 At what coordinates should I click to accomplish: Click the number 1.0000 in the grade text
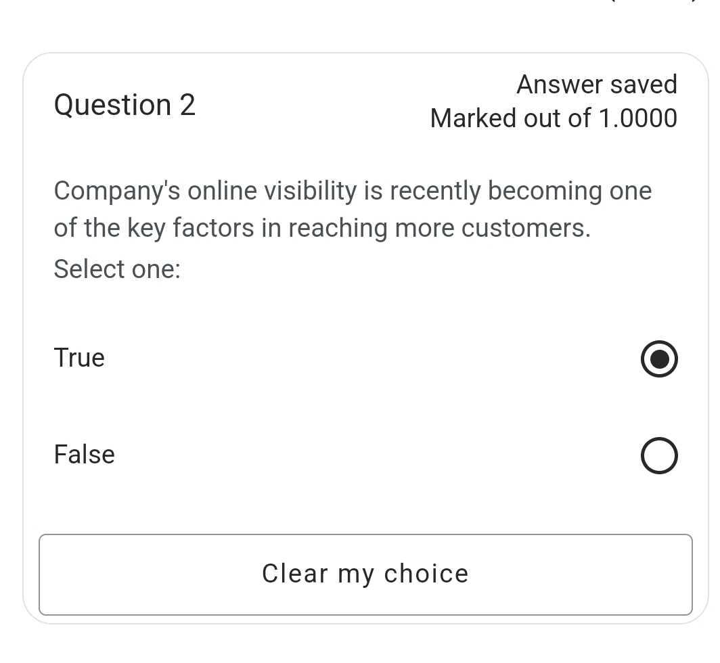tap(637, 118)
